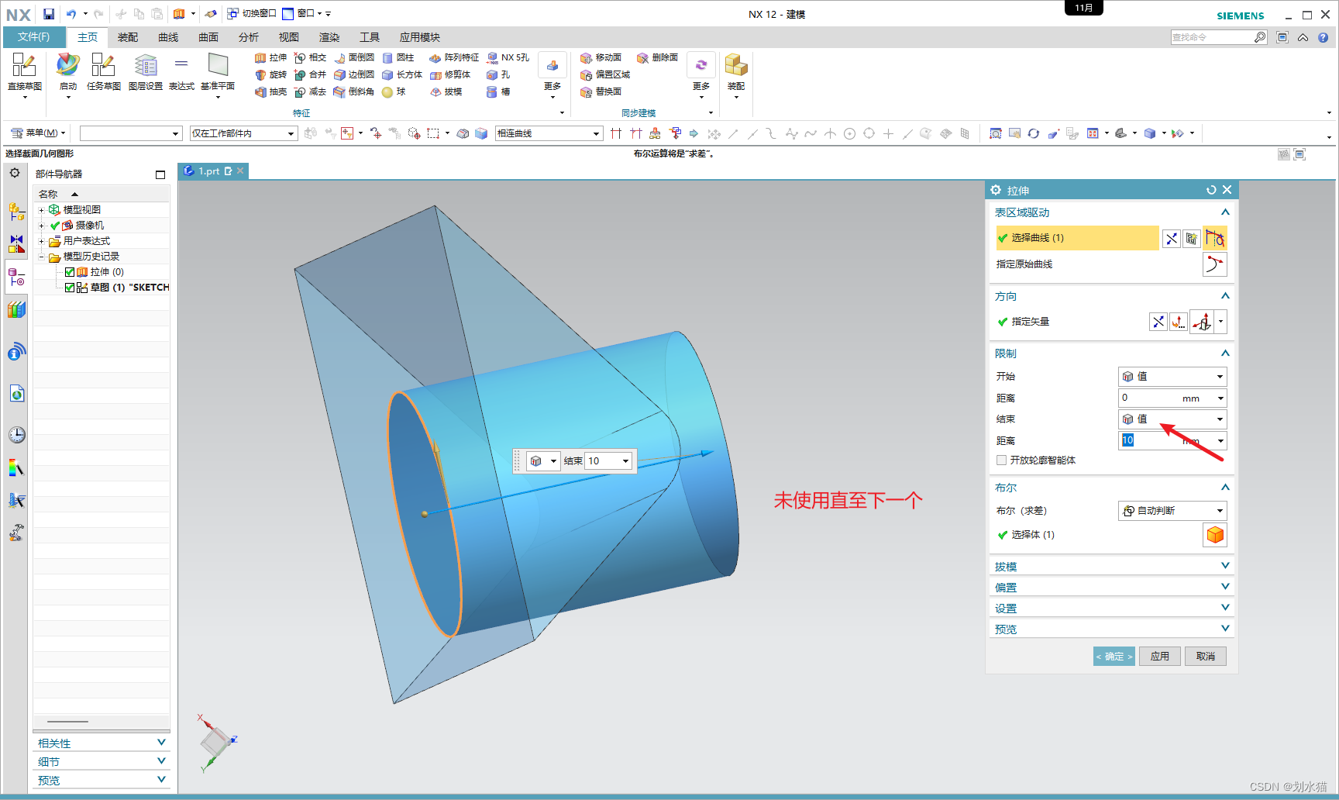Toggle the checkbox of 草图 (1) SKETCH
This screenshot has width=1339, height=800.
pos(69,287)
